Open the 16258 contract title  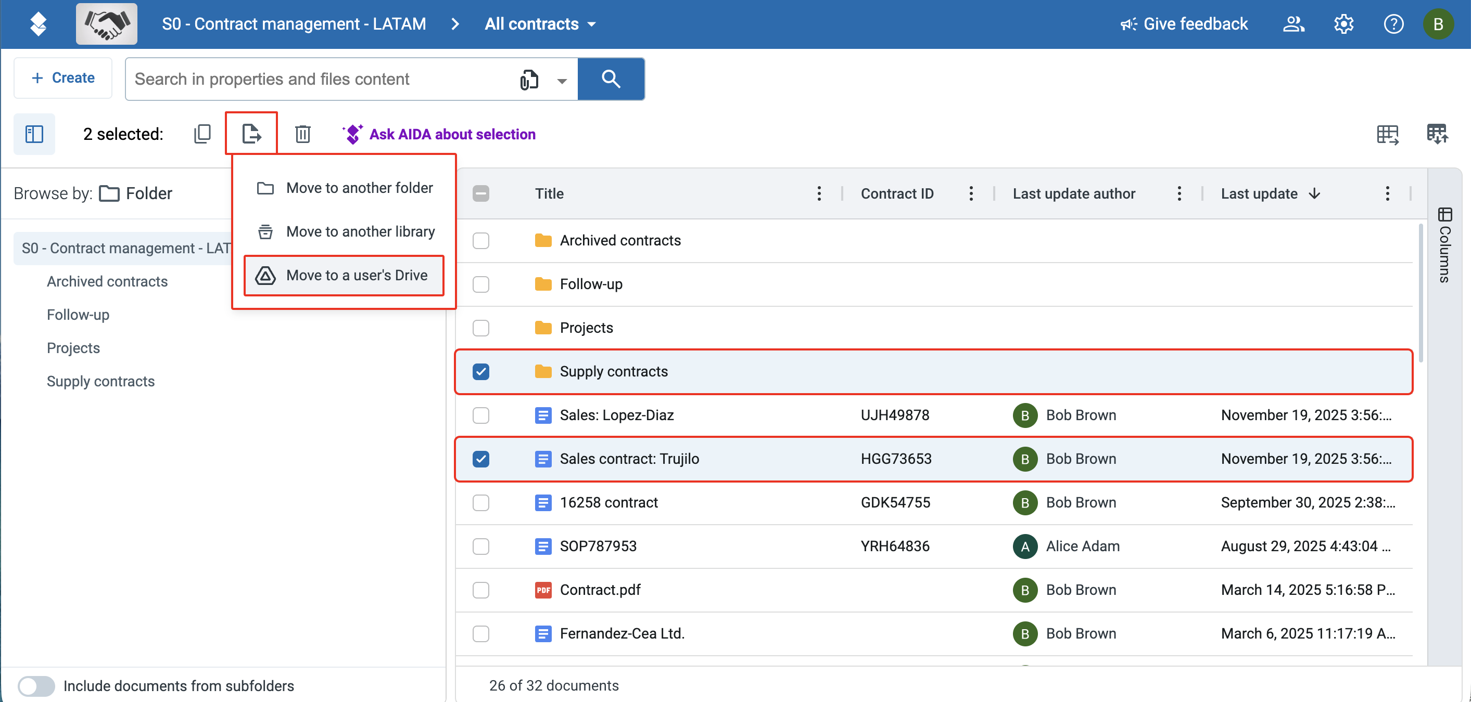[x=608, y=502]
